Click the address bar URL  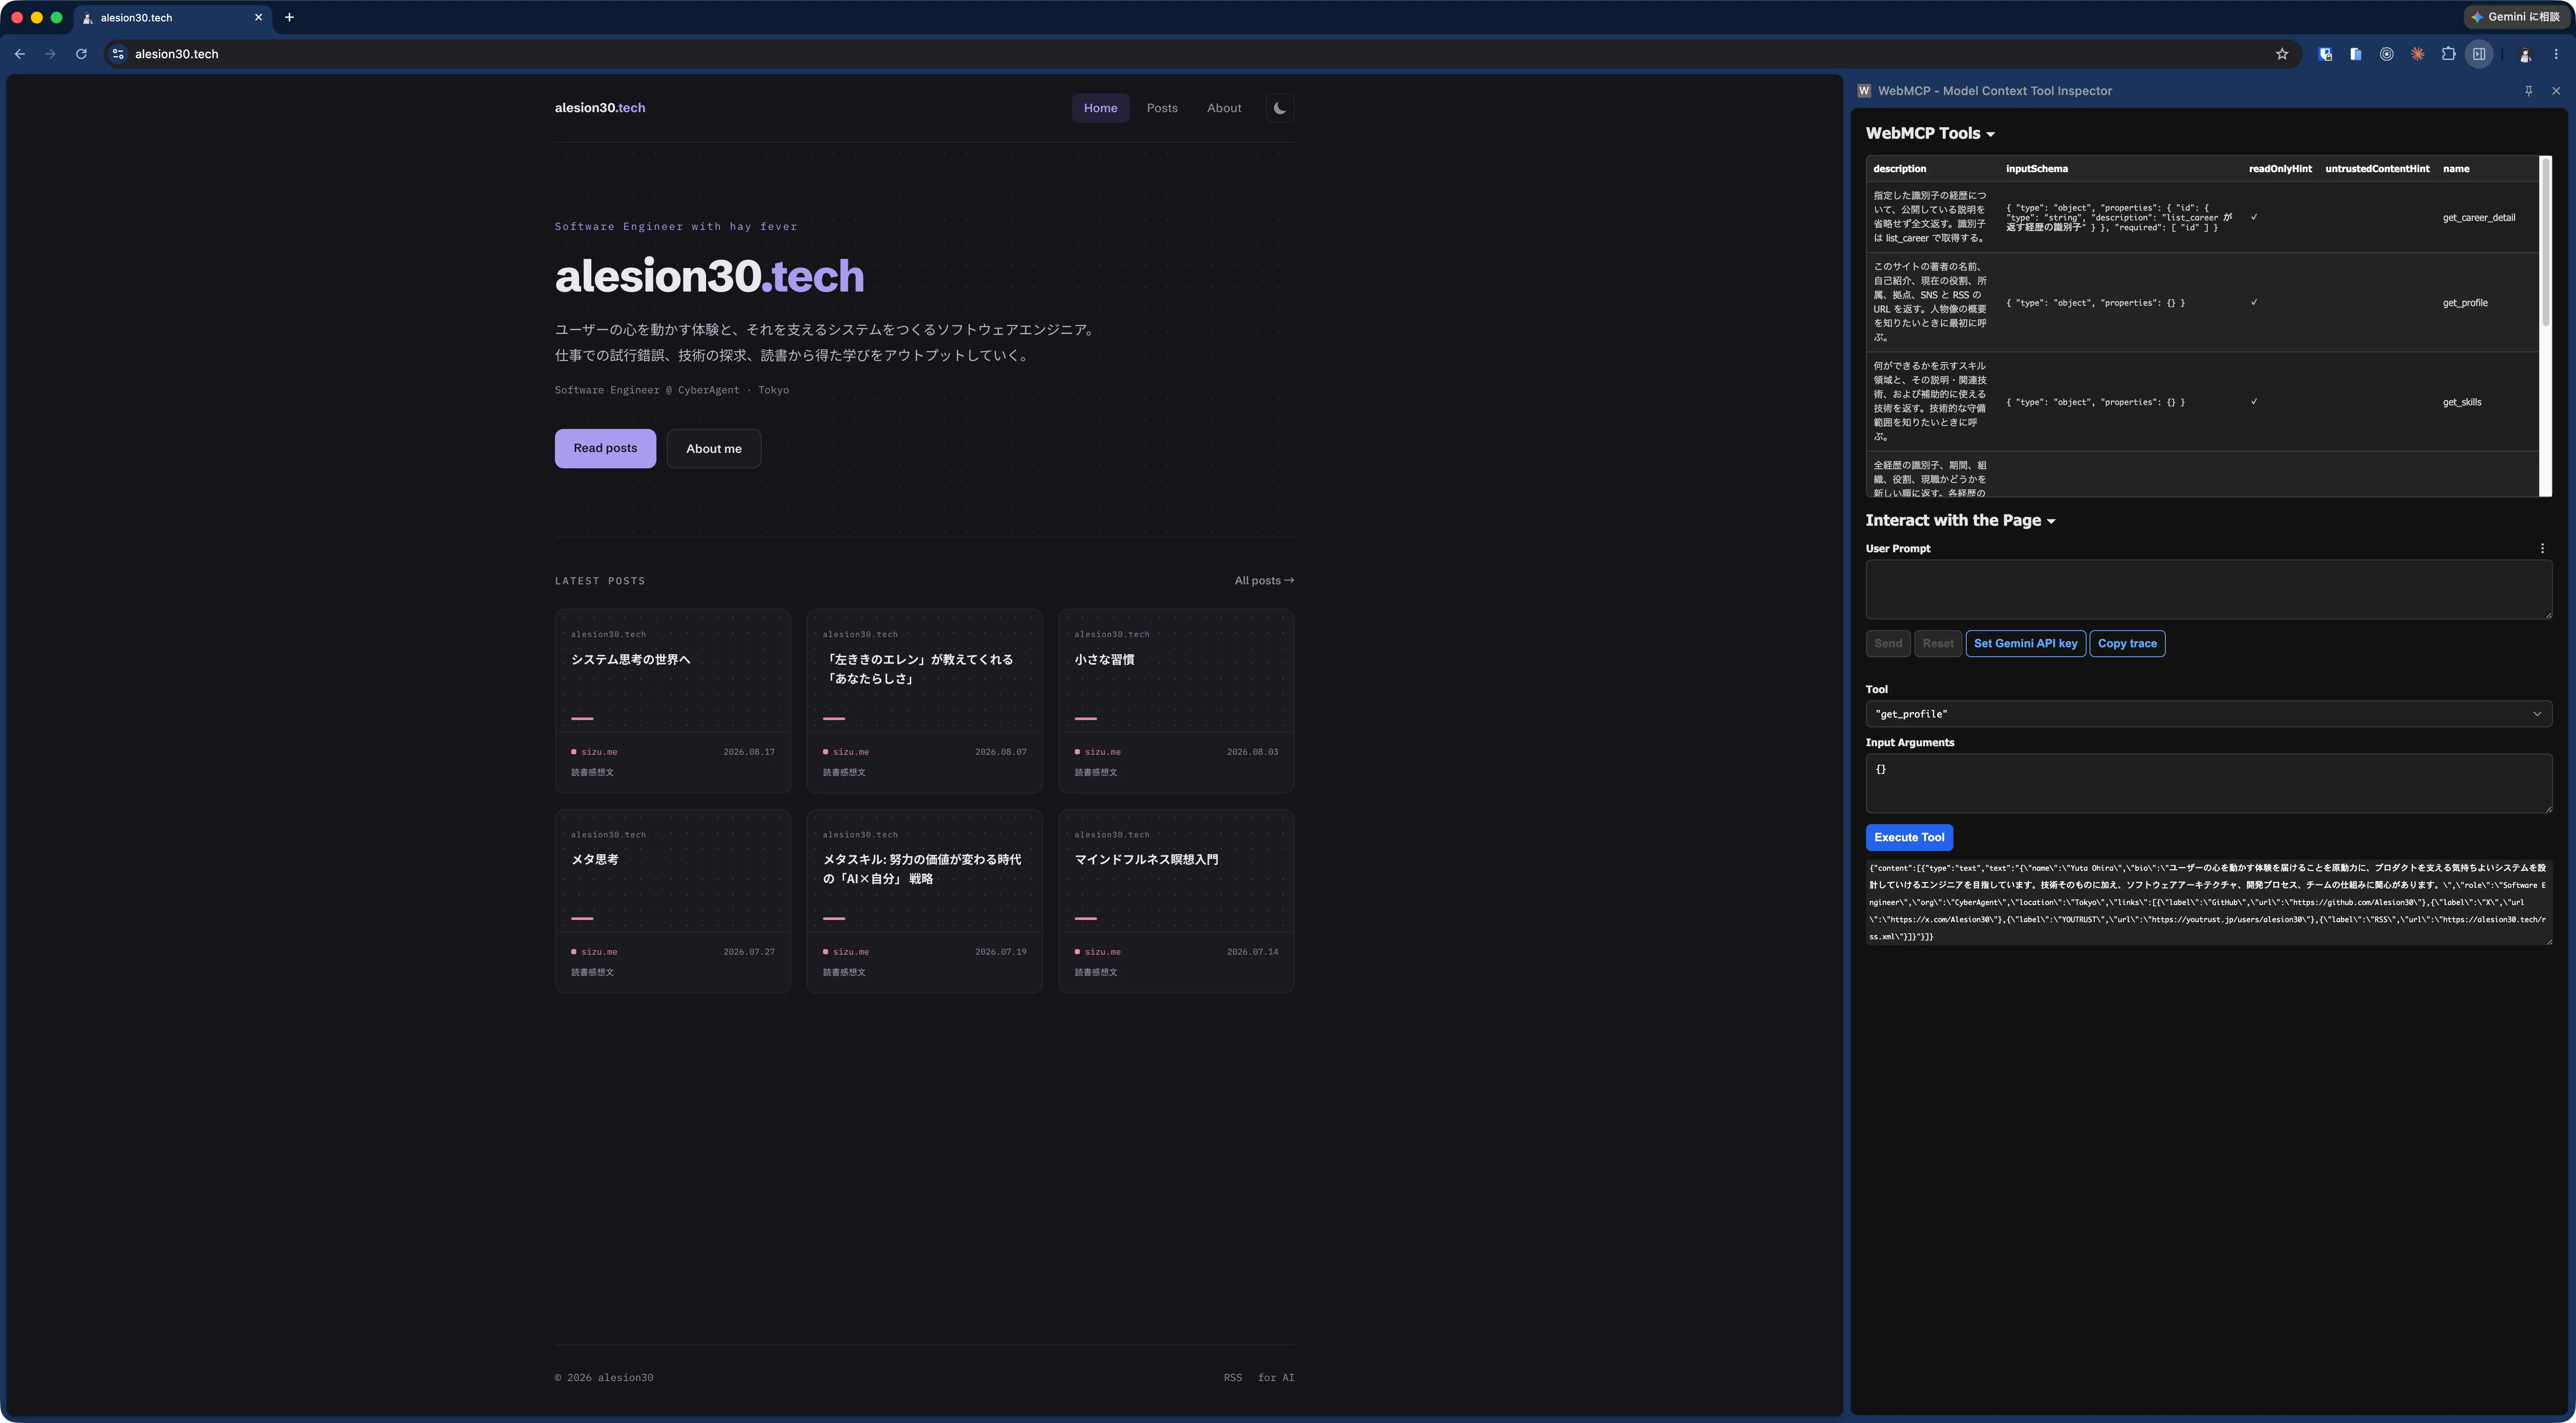(177, 54)
